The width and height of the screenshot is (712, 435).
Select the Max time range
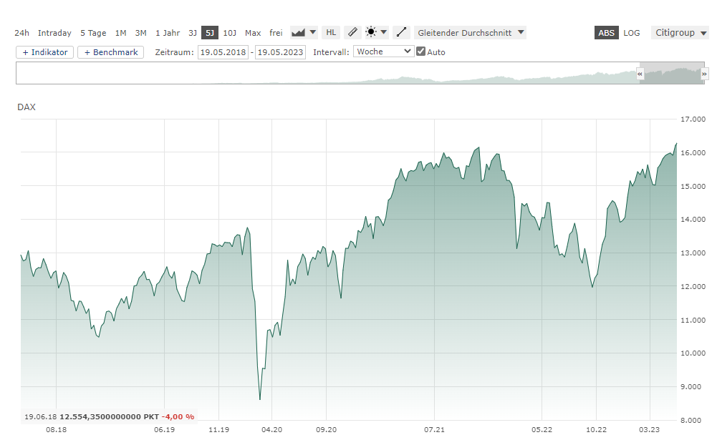253,33
